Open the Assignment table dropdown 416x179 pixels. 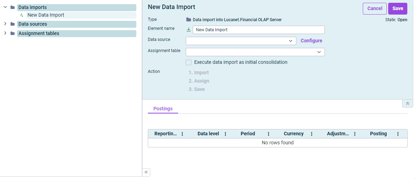[x=255, y=52]
